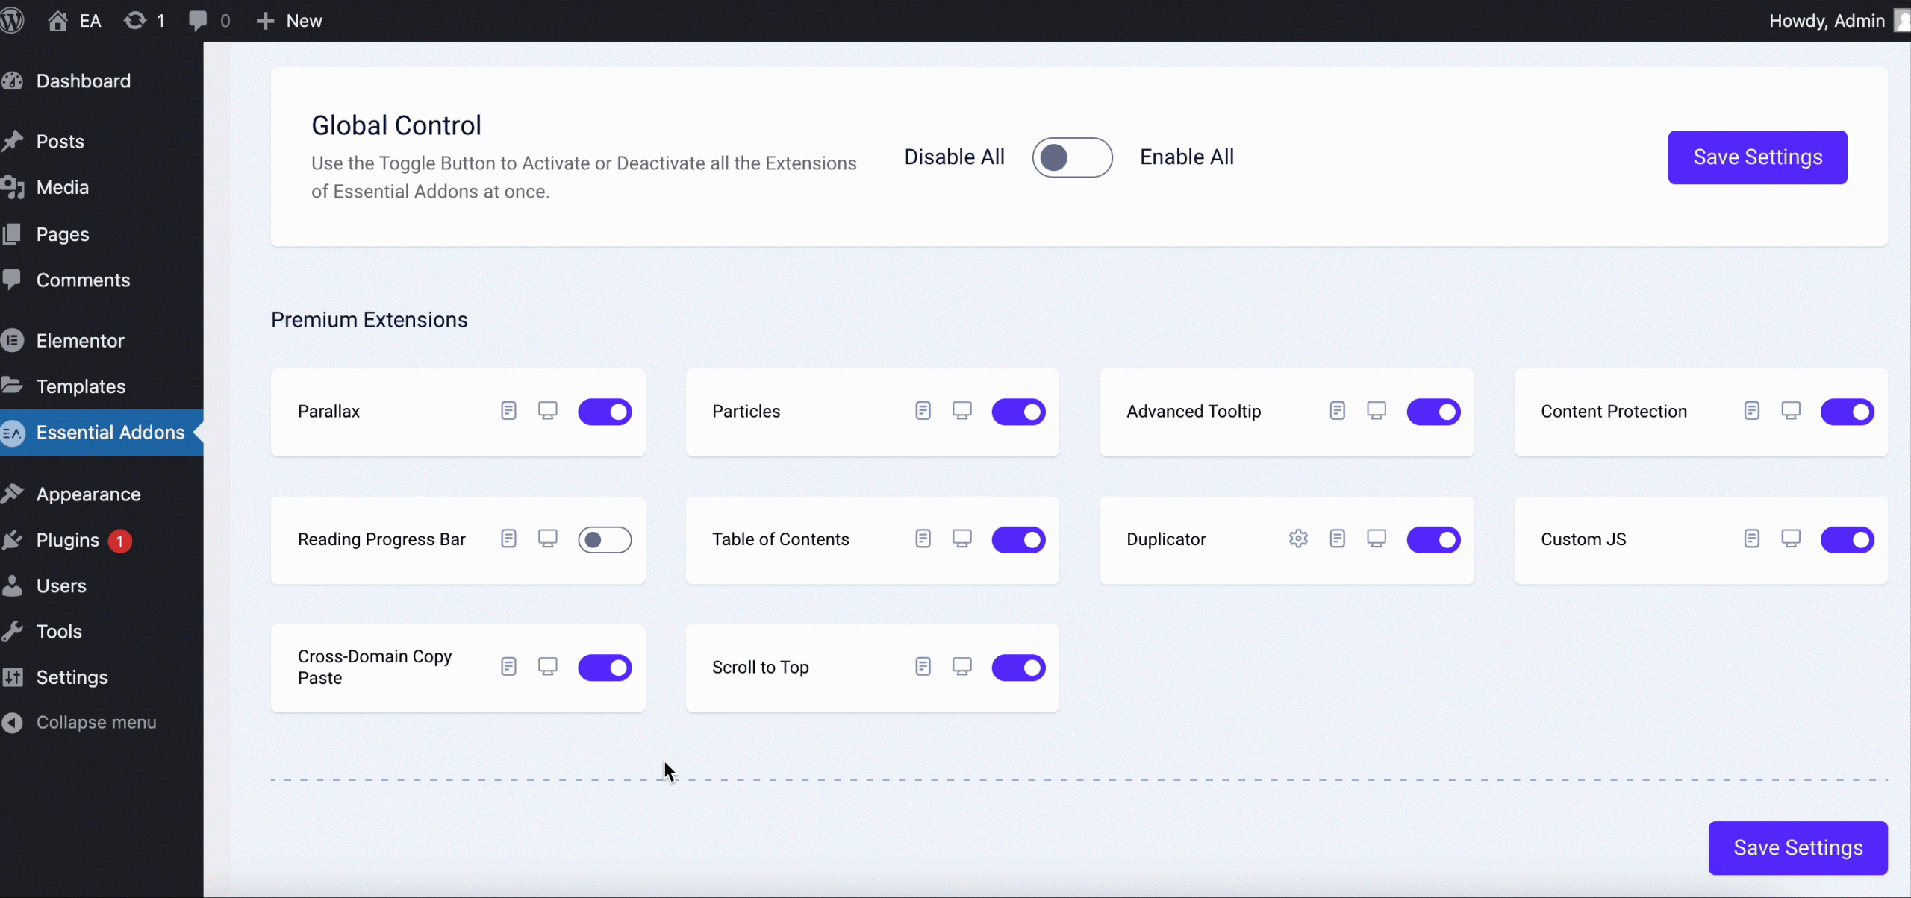Disable the Duplicator toggle

[1433, 539]
